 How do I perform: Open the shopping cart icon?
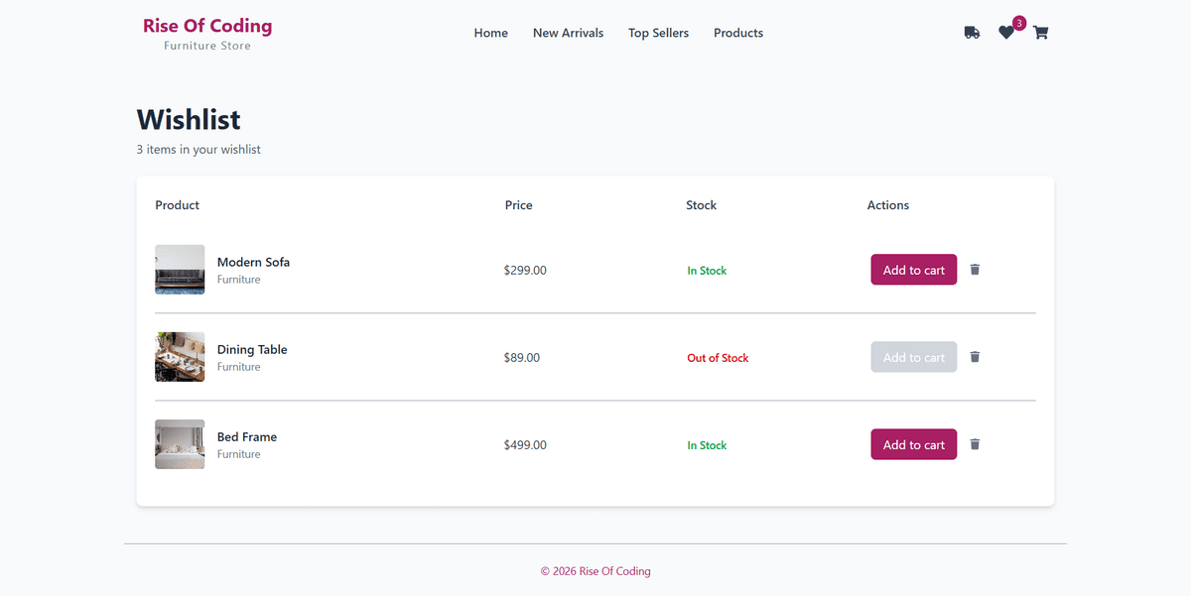[x=1040, y=33]
